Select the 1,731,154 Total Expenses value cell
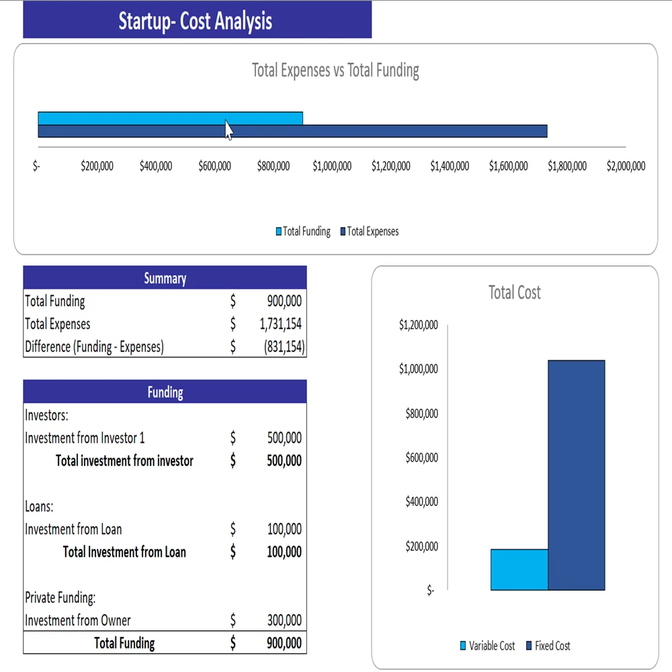672x672 pixels. [280, 324]
